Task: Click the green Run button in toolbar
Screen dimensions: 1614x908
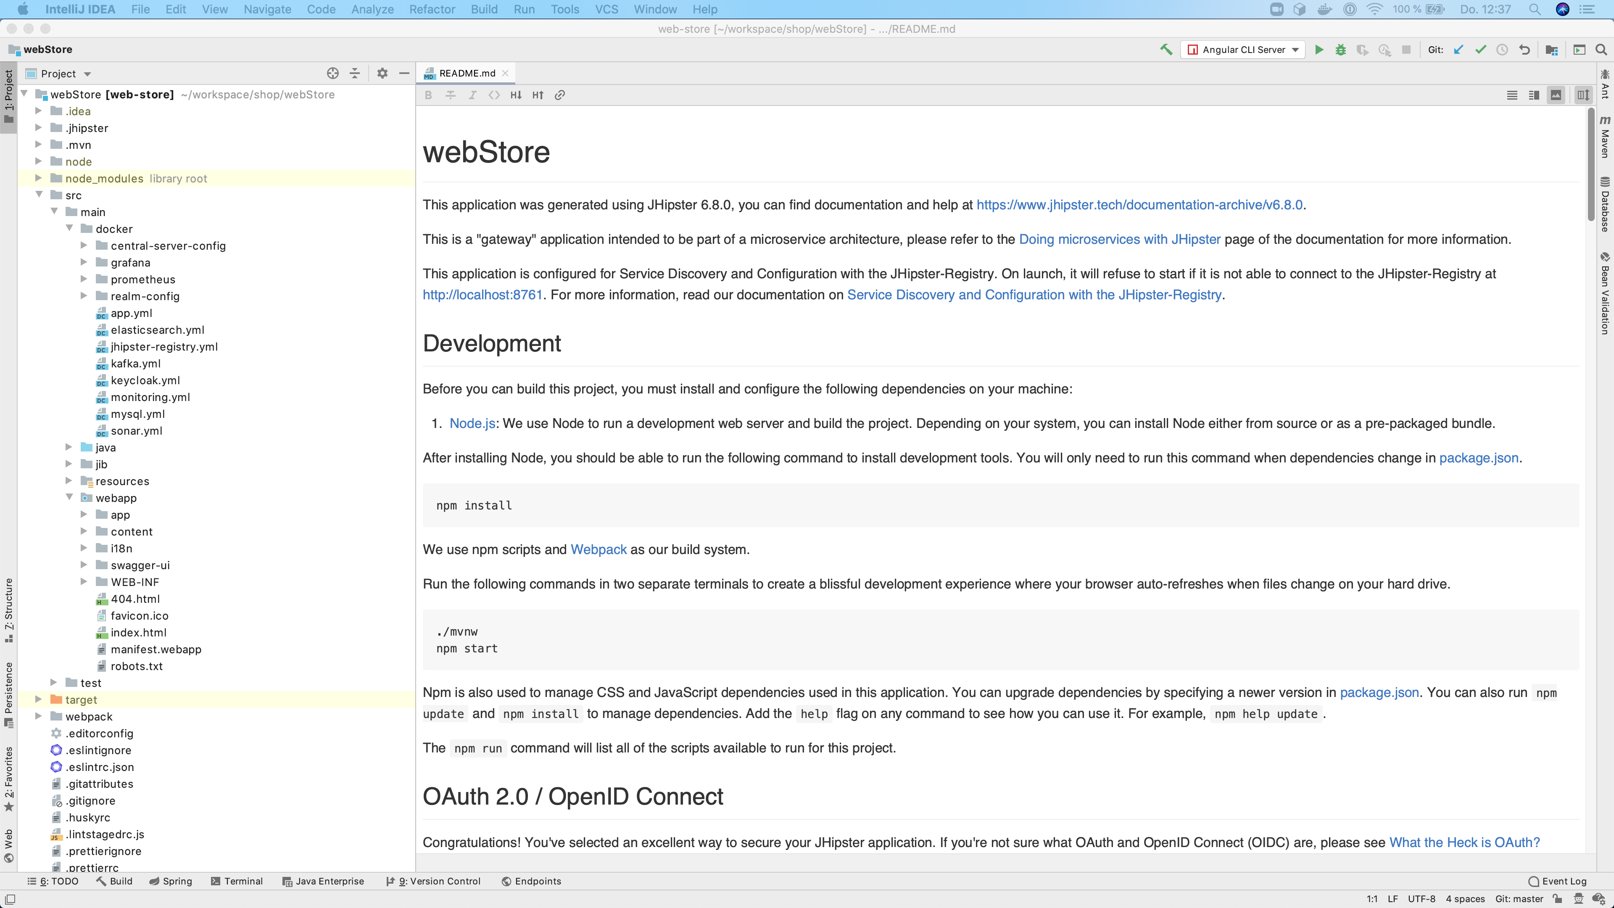Action: pos(1319,50)
